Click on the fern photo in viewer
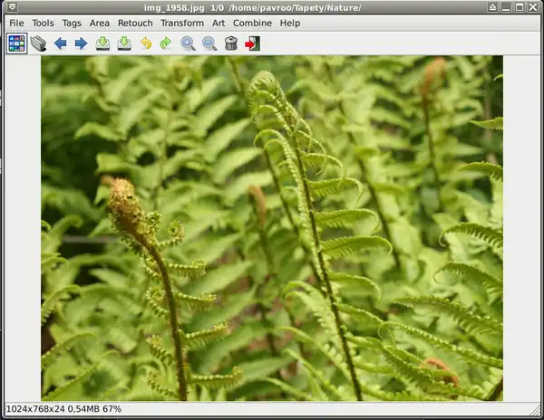The width and height of the screenshot is (544, 420). [272, 228]
